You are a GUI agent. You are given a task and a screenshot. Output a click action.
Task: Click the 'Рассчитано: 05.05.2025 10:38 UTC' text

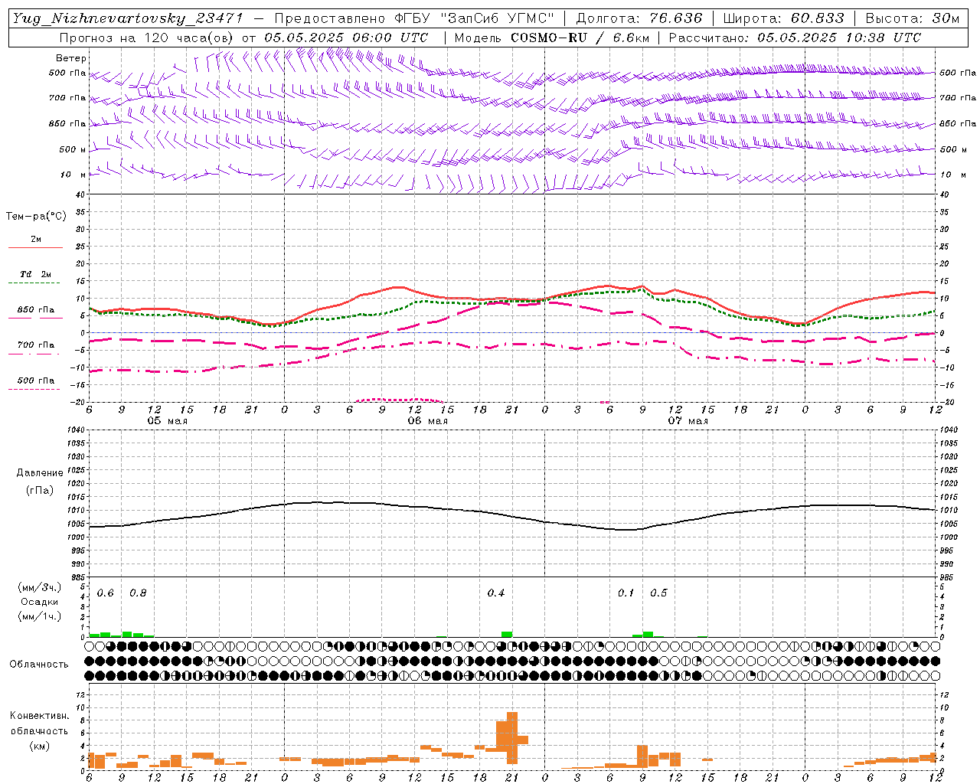pos(795,38)
